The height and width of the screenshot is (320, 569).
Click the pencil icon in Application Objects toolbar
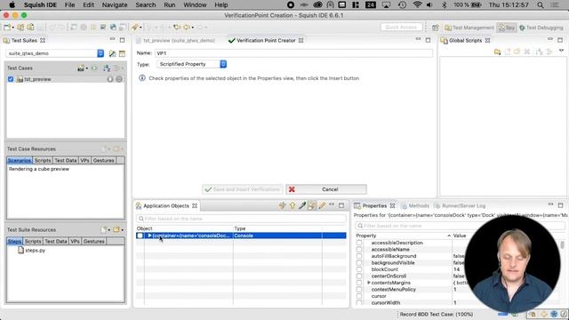[322, 205]
